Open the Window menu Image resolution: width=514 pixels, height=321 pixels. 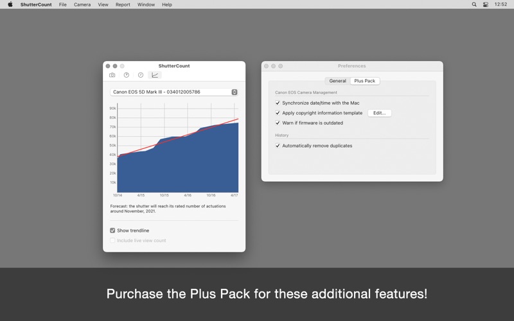click(x=146, y=4)
